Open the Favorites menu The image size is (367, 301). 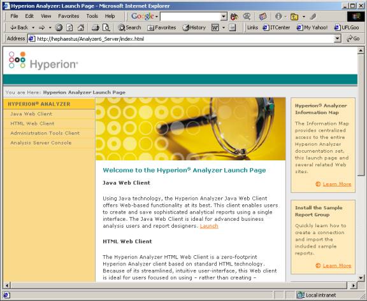[69, 16]
